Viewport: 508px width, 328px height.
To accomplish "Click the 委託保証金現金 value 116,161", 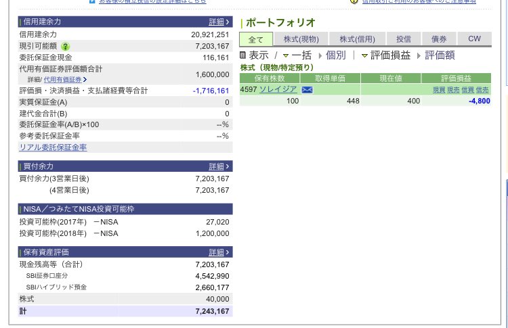I will [x=216, y=58].
